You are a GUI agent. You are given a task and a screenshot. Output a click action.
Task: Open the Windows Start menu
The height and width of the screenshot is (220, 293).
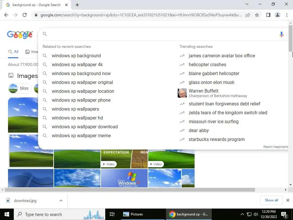tap(7, 214)
